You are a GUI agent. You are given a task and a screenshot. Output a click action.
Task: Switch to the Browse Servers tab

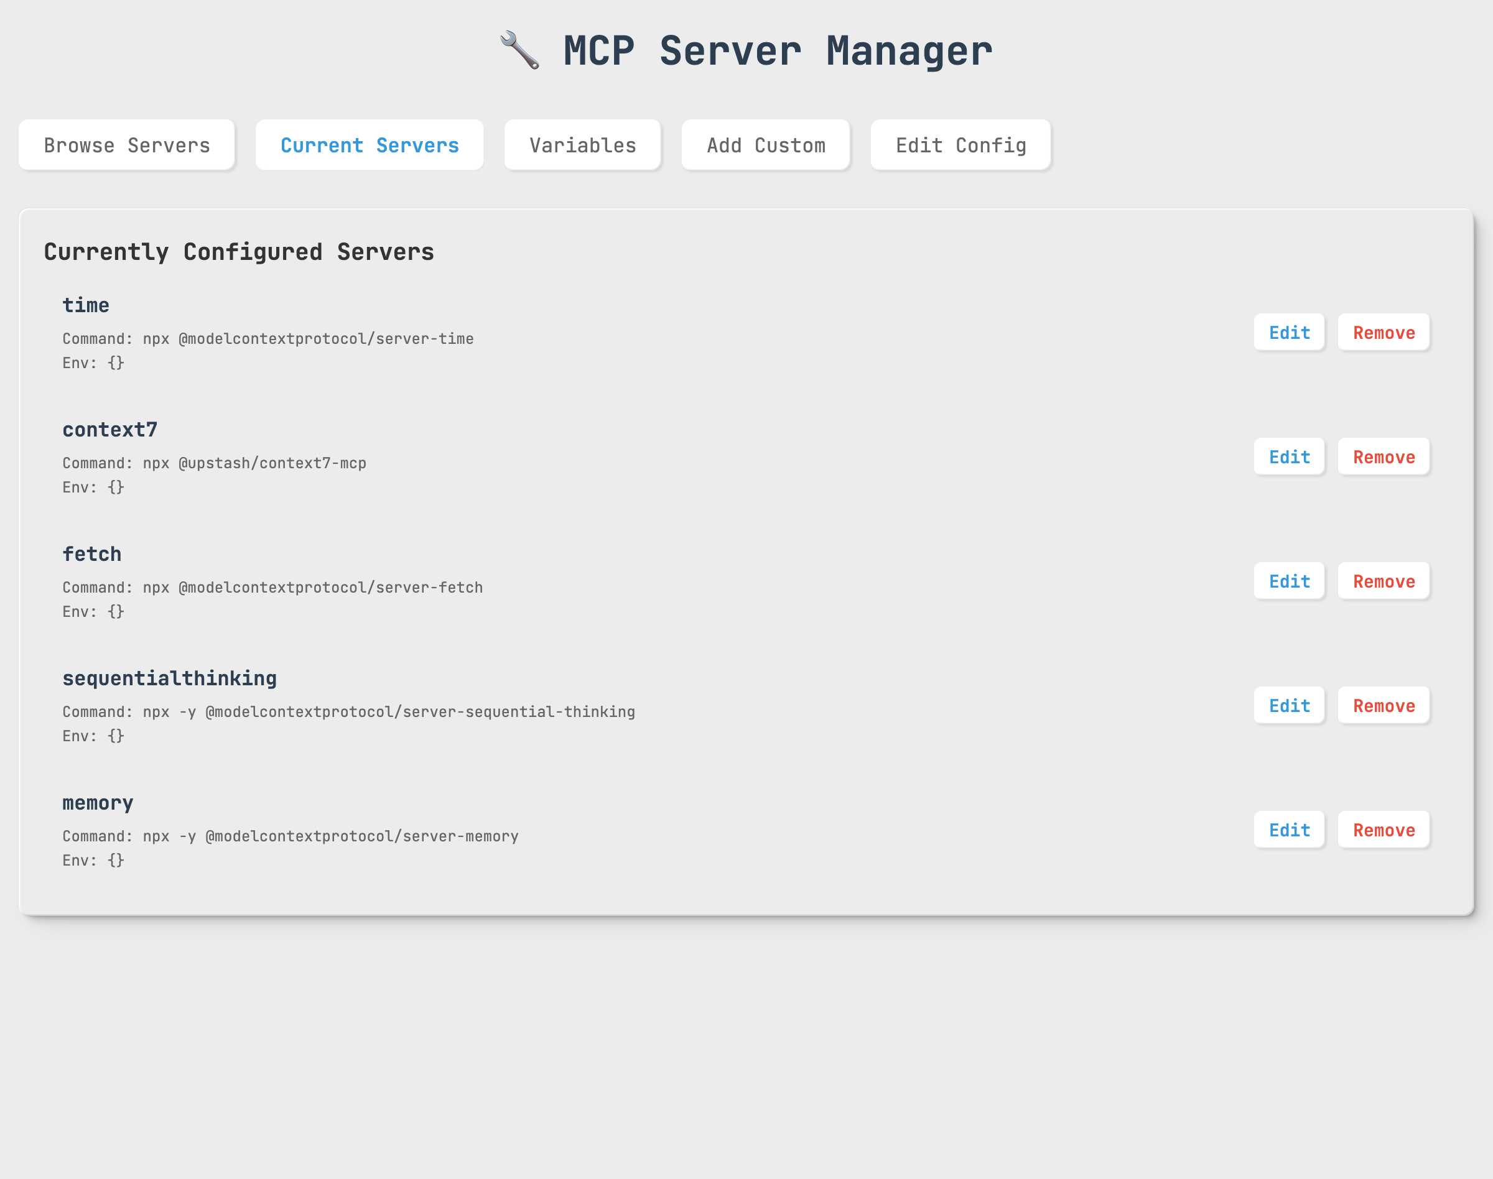(126, 145)
